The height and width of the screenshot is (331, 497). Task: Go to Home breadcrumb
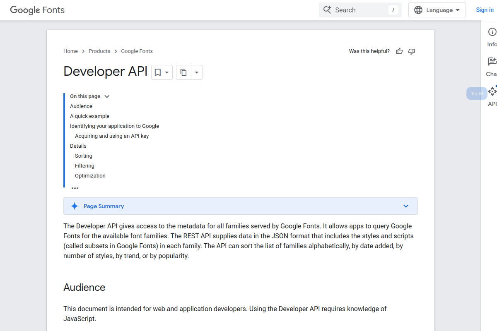point(70,51)
